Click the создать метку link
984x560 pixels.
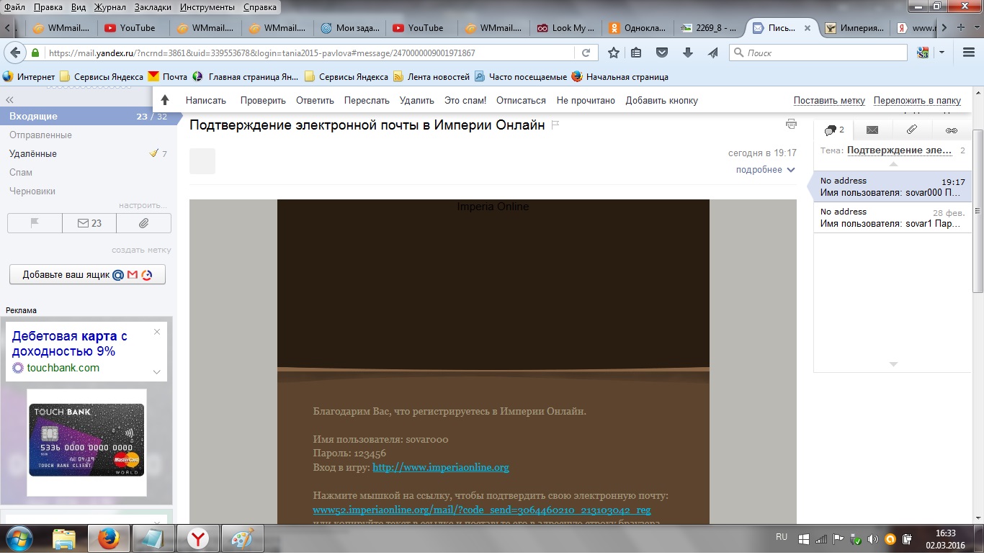141,250
